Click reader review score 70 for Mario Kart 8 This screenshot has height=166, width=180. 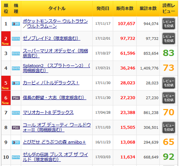tap(168, 112)
